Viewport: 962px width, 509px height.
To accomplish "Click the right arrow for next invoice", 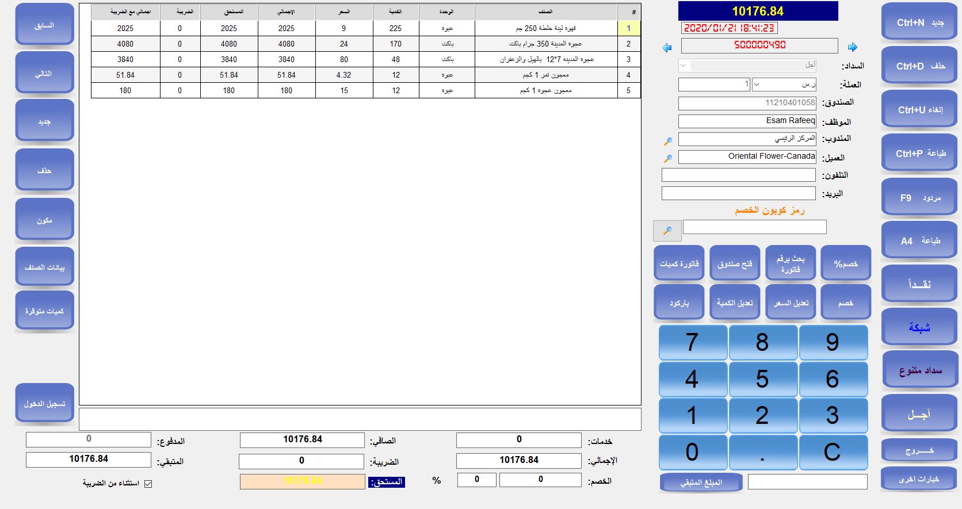I will [853, 47].
